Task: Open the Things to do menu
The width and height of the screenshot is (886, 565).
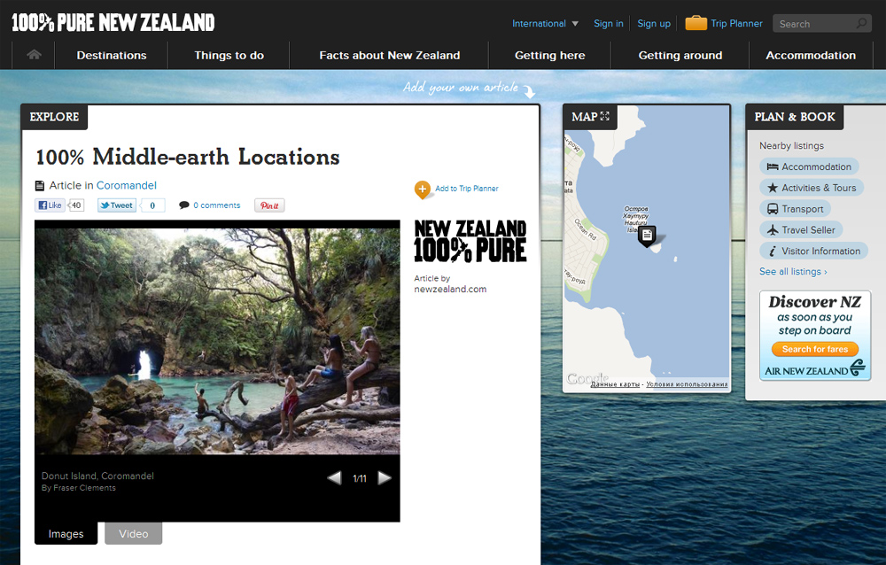Action: [229, 56]
